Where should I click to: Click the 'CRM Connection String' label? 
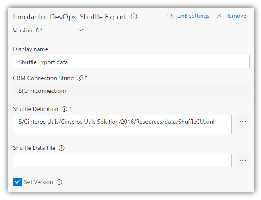click(x=43, y=78)
